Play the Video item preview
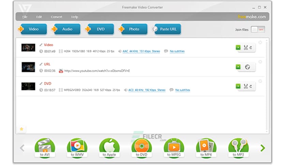285x165 pixels. (x=238, y=47)
